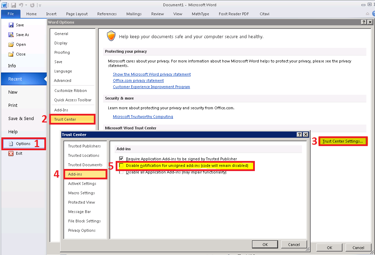This screenshot has width=375, height=255.
Task: Collapse the ribbon using the chevron arrow
Action: [367, 14]
